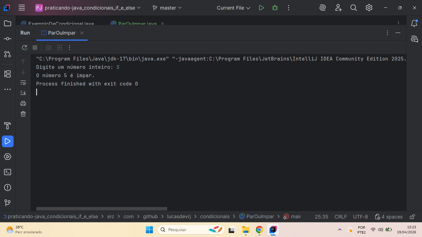Click the up arrow in console gutter
This screenshot has width=422, height=237.
tap(23, 61)
